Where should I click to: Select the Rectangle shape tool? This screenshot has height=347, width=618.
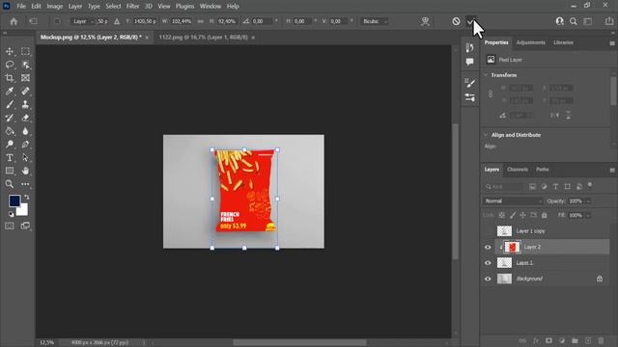pos(10,171)
